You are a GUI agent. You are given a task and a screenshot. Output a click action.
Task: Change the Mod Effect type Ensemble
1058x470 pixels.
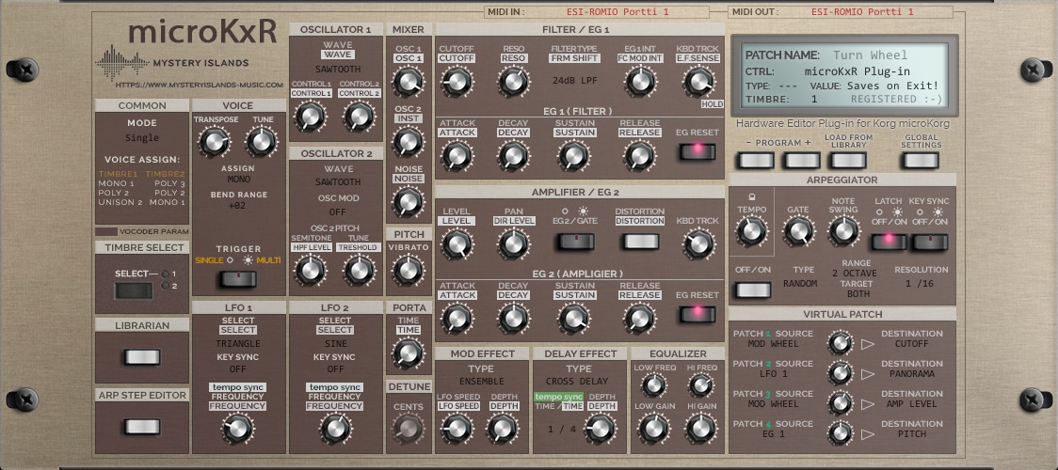(x=481, y=382)
